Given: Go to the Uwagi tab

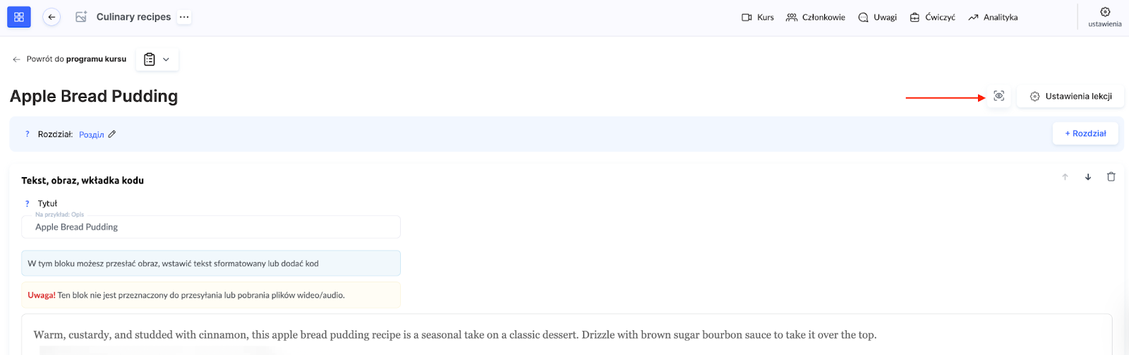Looking at the screenshot, I should pyautogui.click(x=877, y=18).
